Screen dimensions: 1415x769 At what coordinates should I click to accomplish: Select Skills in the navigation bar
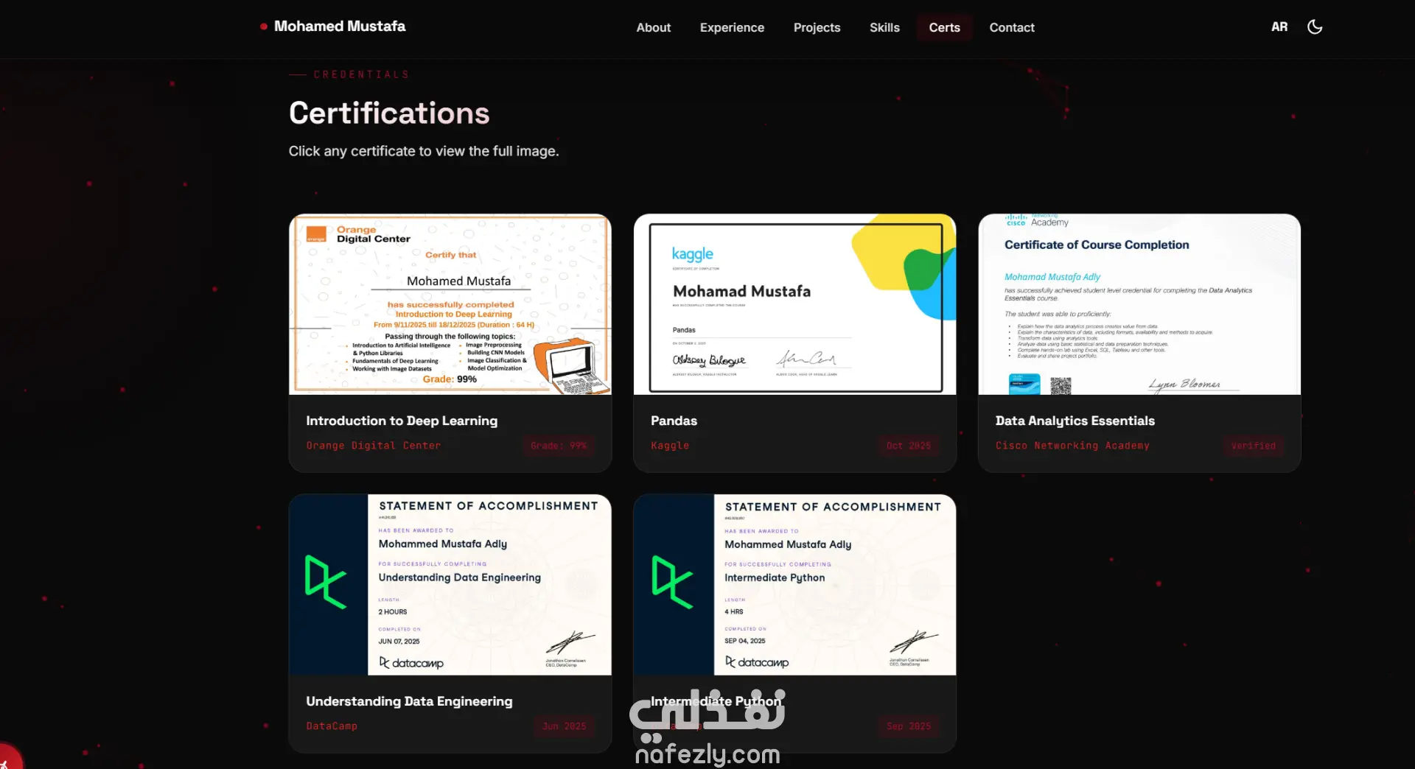coord(884,27)
